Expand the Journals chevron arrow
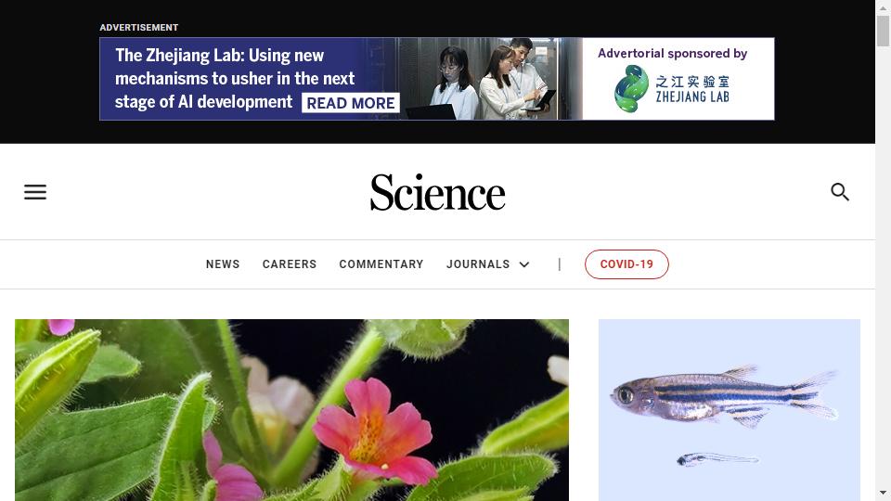Image resolution: width=891 pixels, height=501 pixels. click(x=524, y=264)
